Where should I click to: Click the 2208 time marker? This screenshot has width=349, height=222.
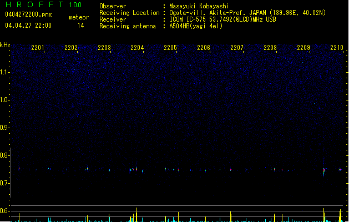tap(270, 48)
